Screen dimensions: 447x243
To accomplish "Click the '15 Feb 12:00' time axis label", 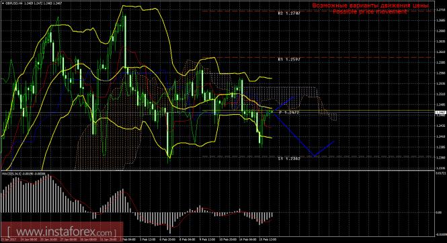I will coord(268,240).
